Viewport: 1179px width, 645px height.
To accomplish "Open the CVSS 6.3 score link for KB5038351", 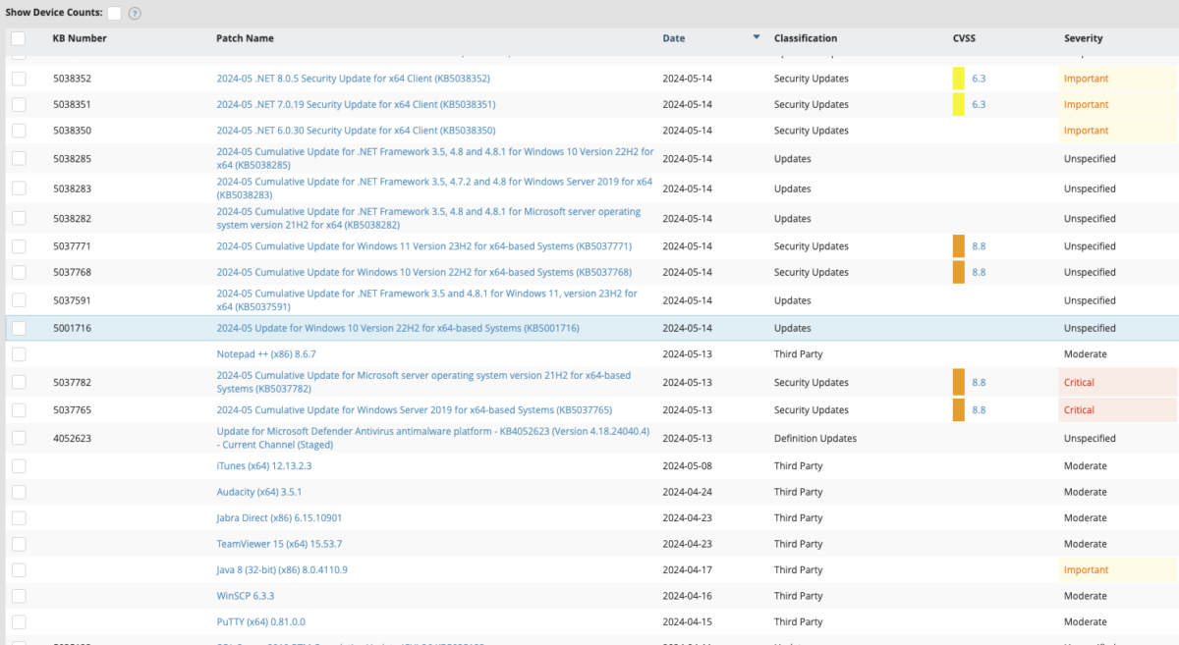I will [x=979, y=104].
